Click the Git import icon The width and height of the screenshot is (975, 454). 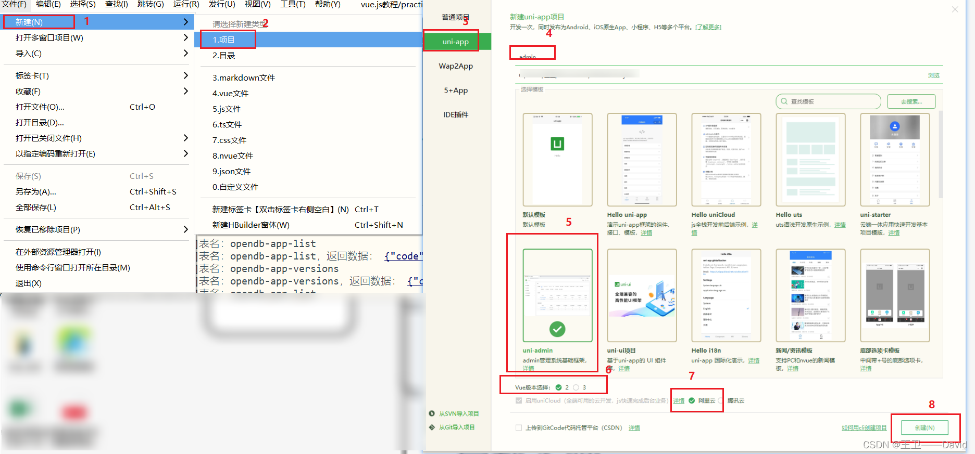tap(432, 427)
